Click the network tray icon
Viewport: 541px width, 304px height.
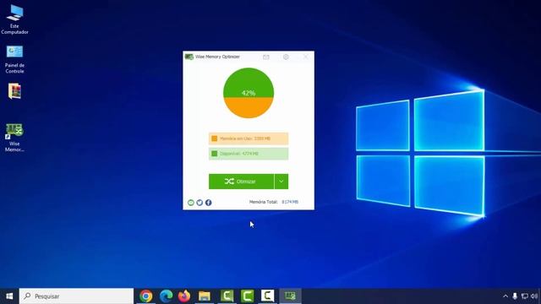tap(525, 296)
